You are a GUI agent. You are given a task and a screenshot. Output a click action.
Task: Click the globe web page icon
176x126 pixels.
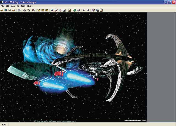click(x=97, y=10)
